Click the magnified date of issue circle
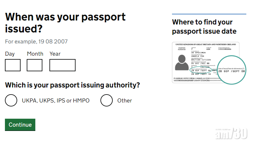This screenshot has height=145, width=254. [232, 70]
